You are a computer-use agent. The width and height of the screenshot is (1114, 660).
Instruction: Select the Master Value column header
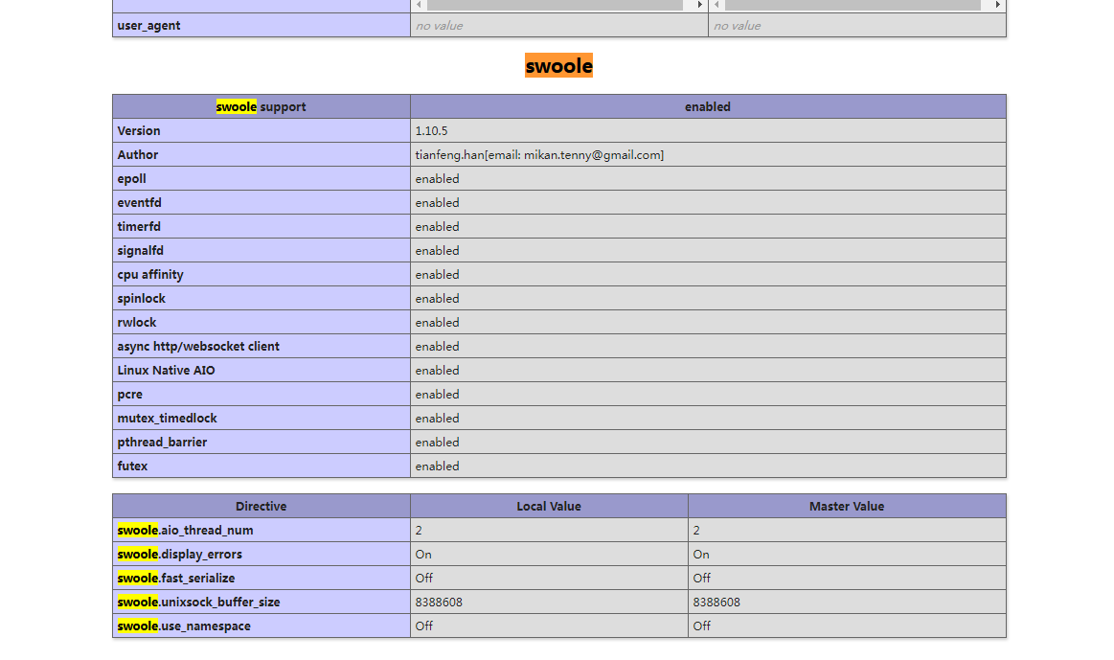(846, 506)
